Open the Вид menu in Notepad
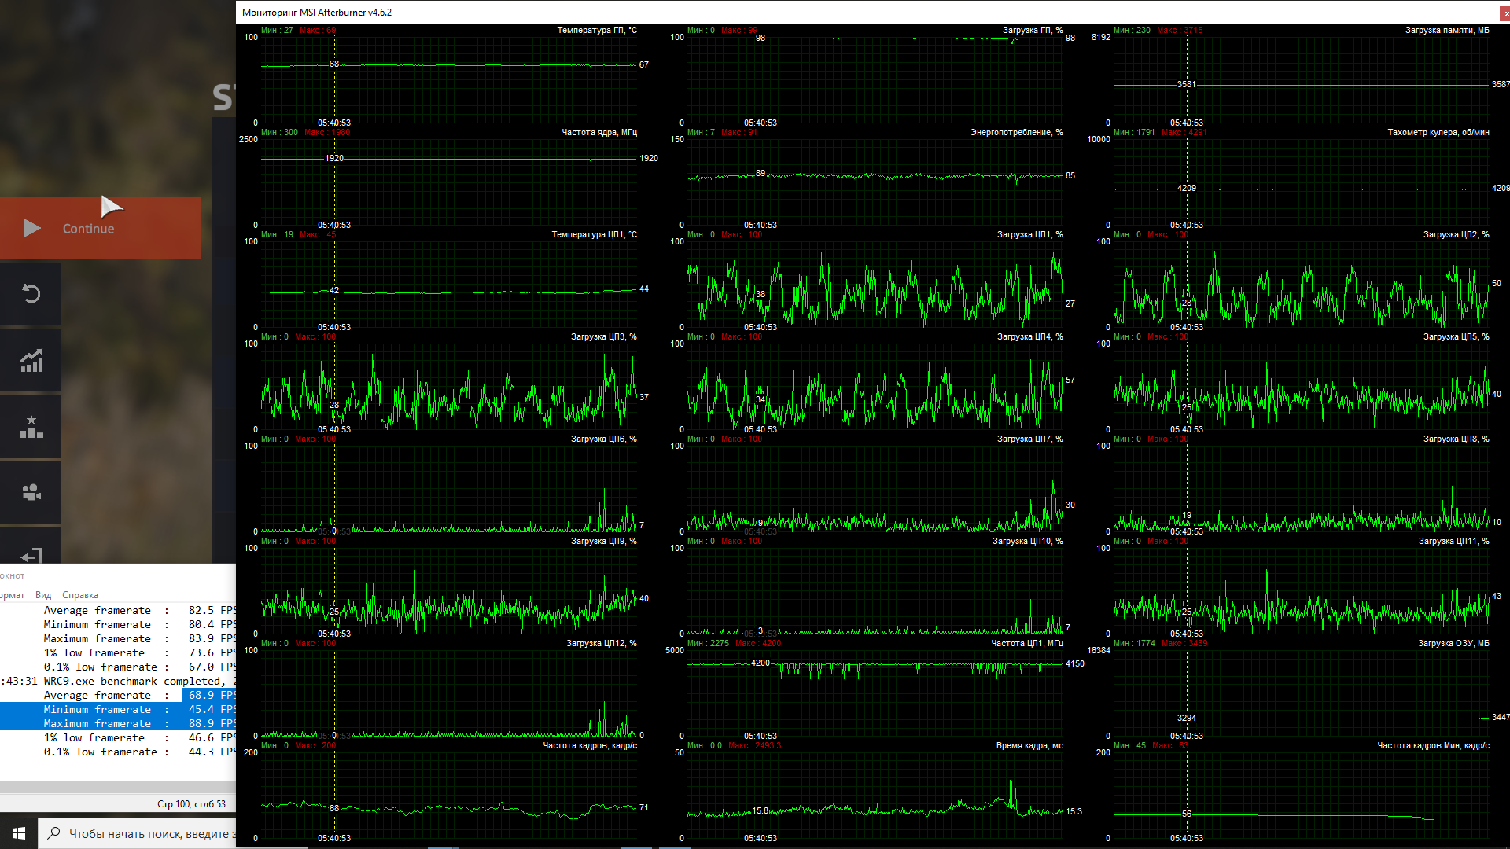 43,595
